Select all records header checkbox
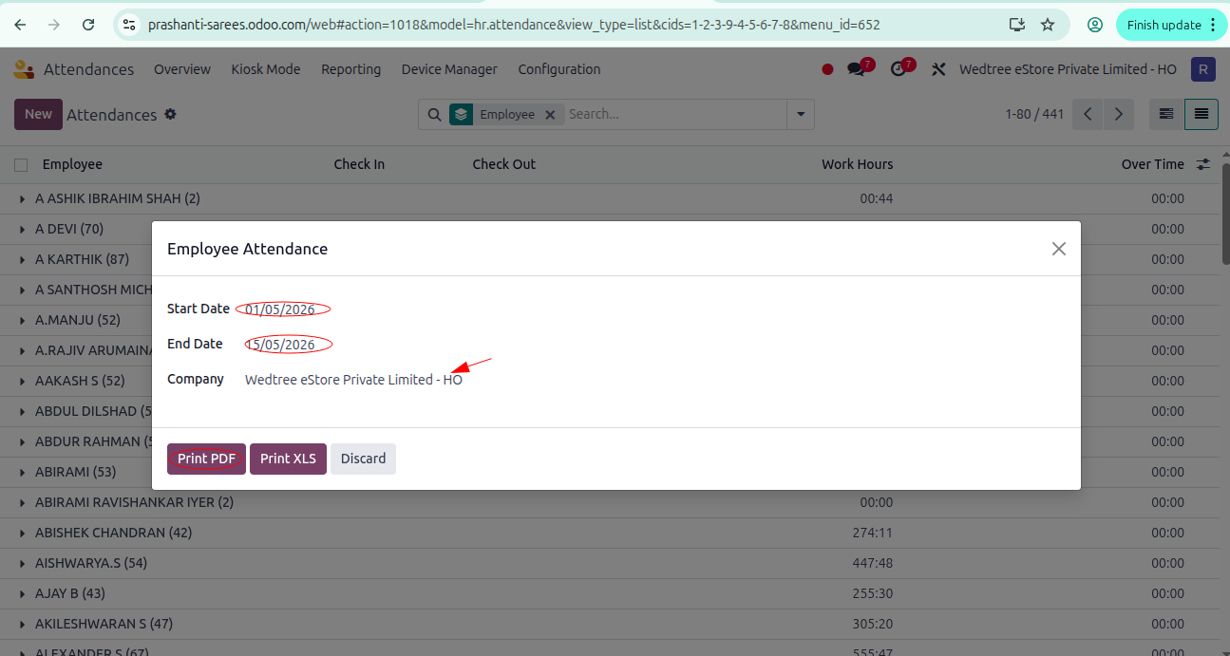The width and height of the screenshot is (1230, 656). tap(21, 165)
